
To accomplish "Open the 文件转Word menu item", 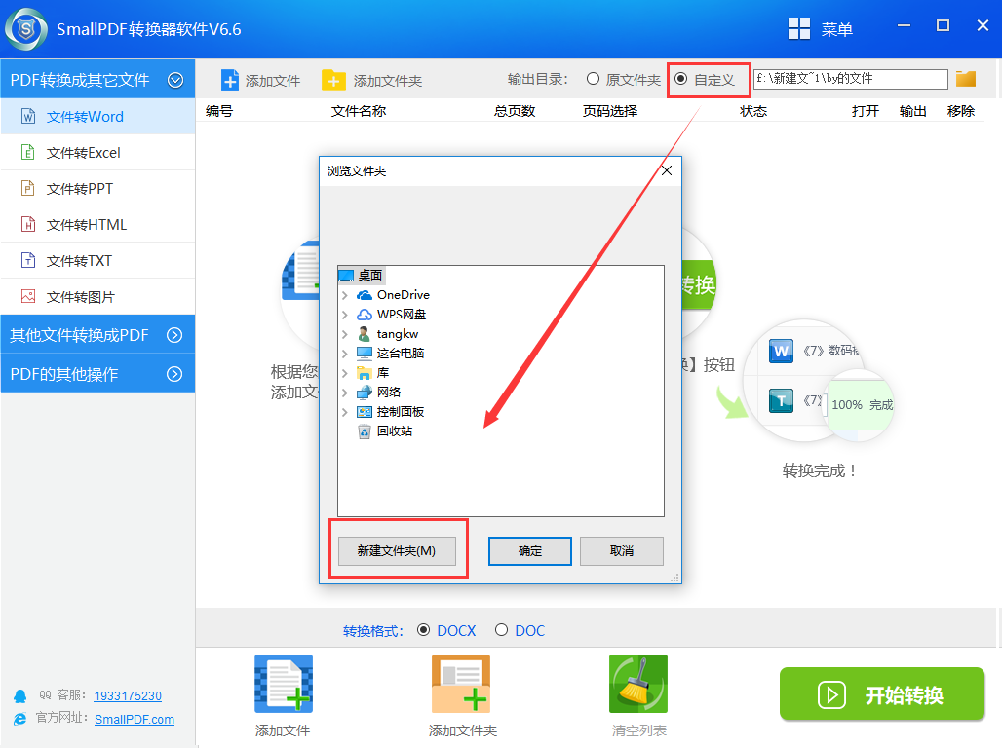I will click(97, 116).
